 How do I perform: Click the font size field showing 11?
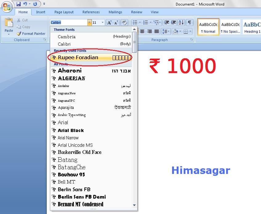[x=96, y=23]
